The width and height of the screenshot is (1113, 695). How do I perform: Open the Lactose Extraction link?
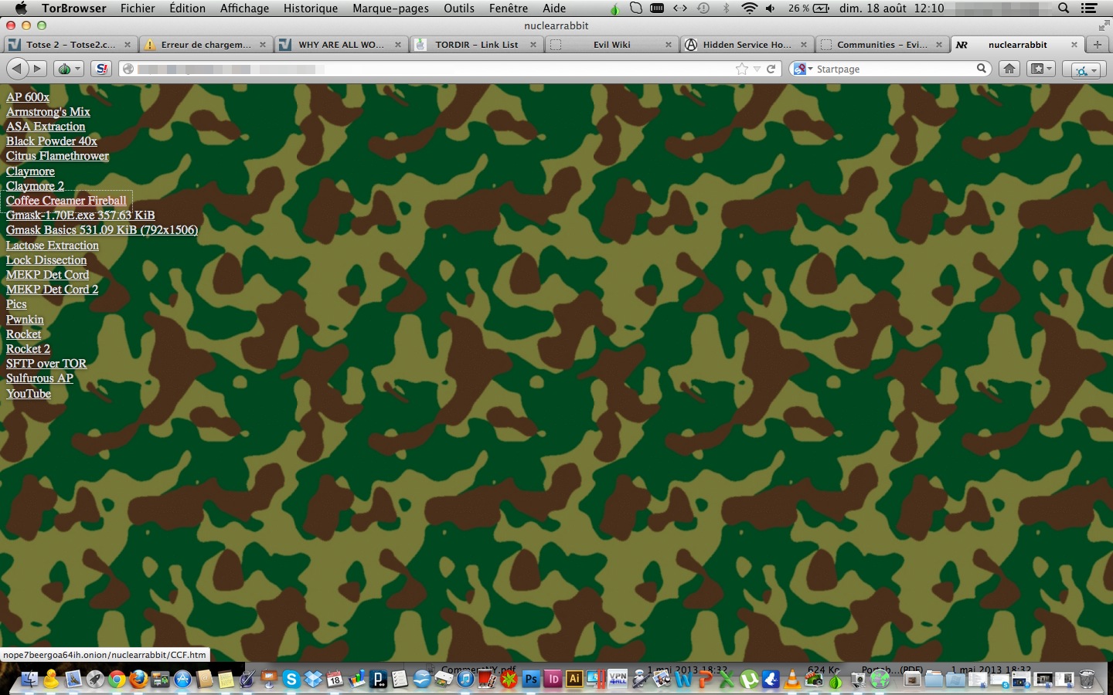coord(53,245)
